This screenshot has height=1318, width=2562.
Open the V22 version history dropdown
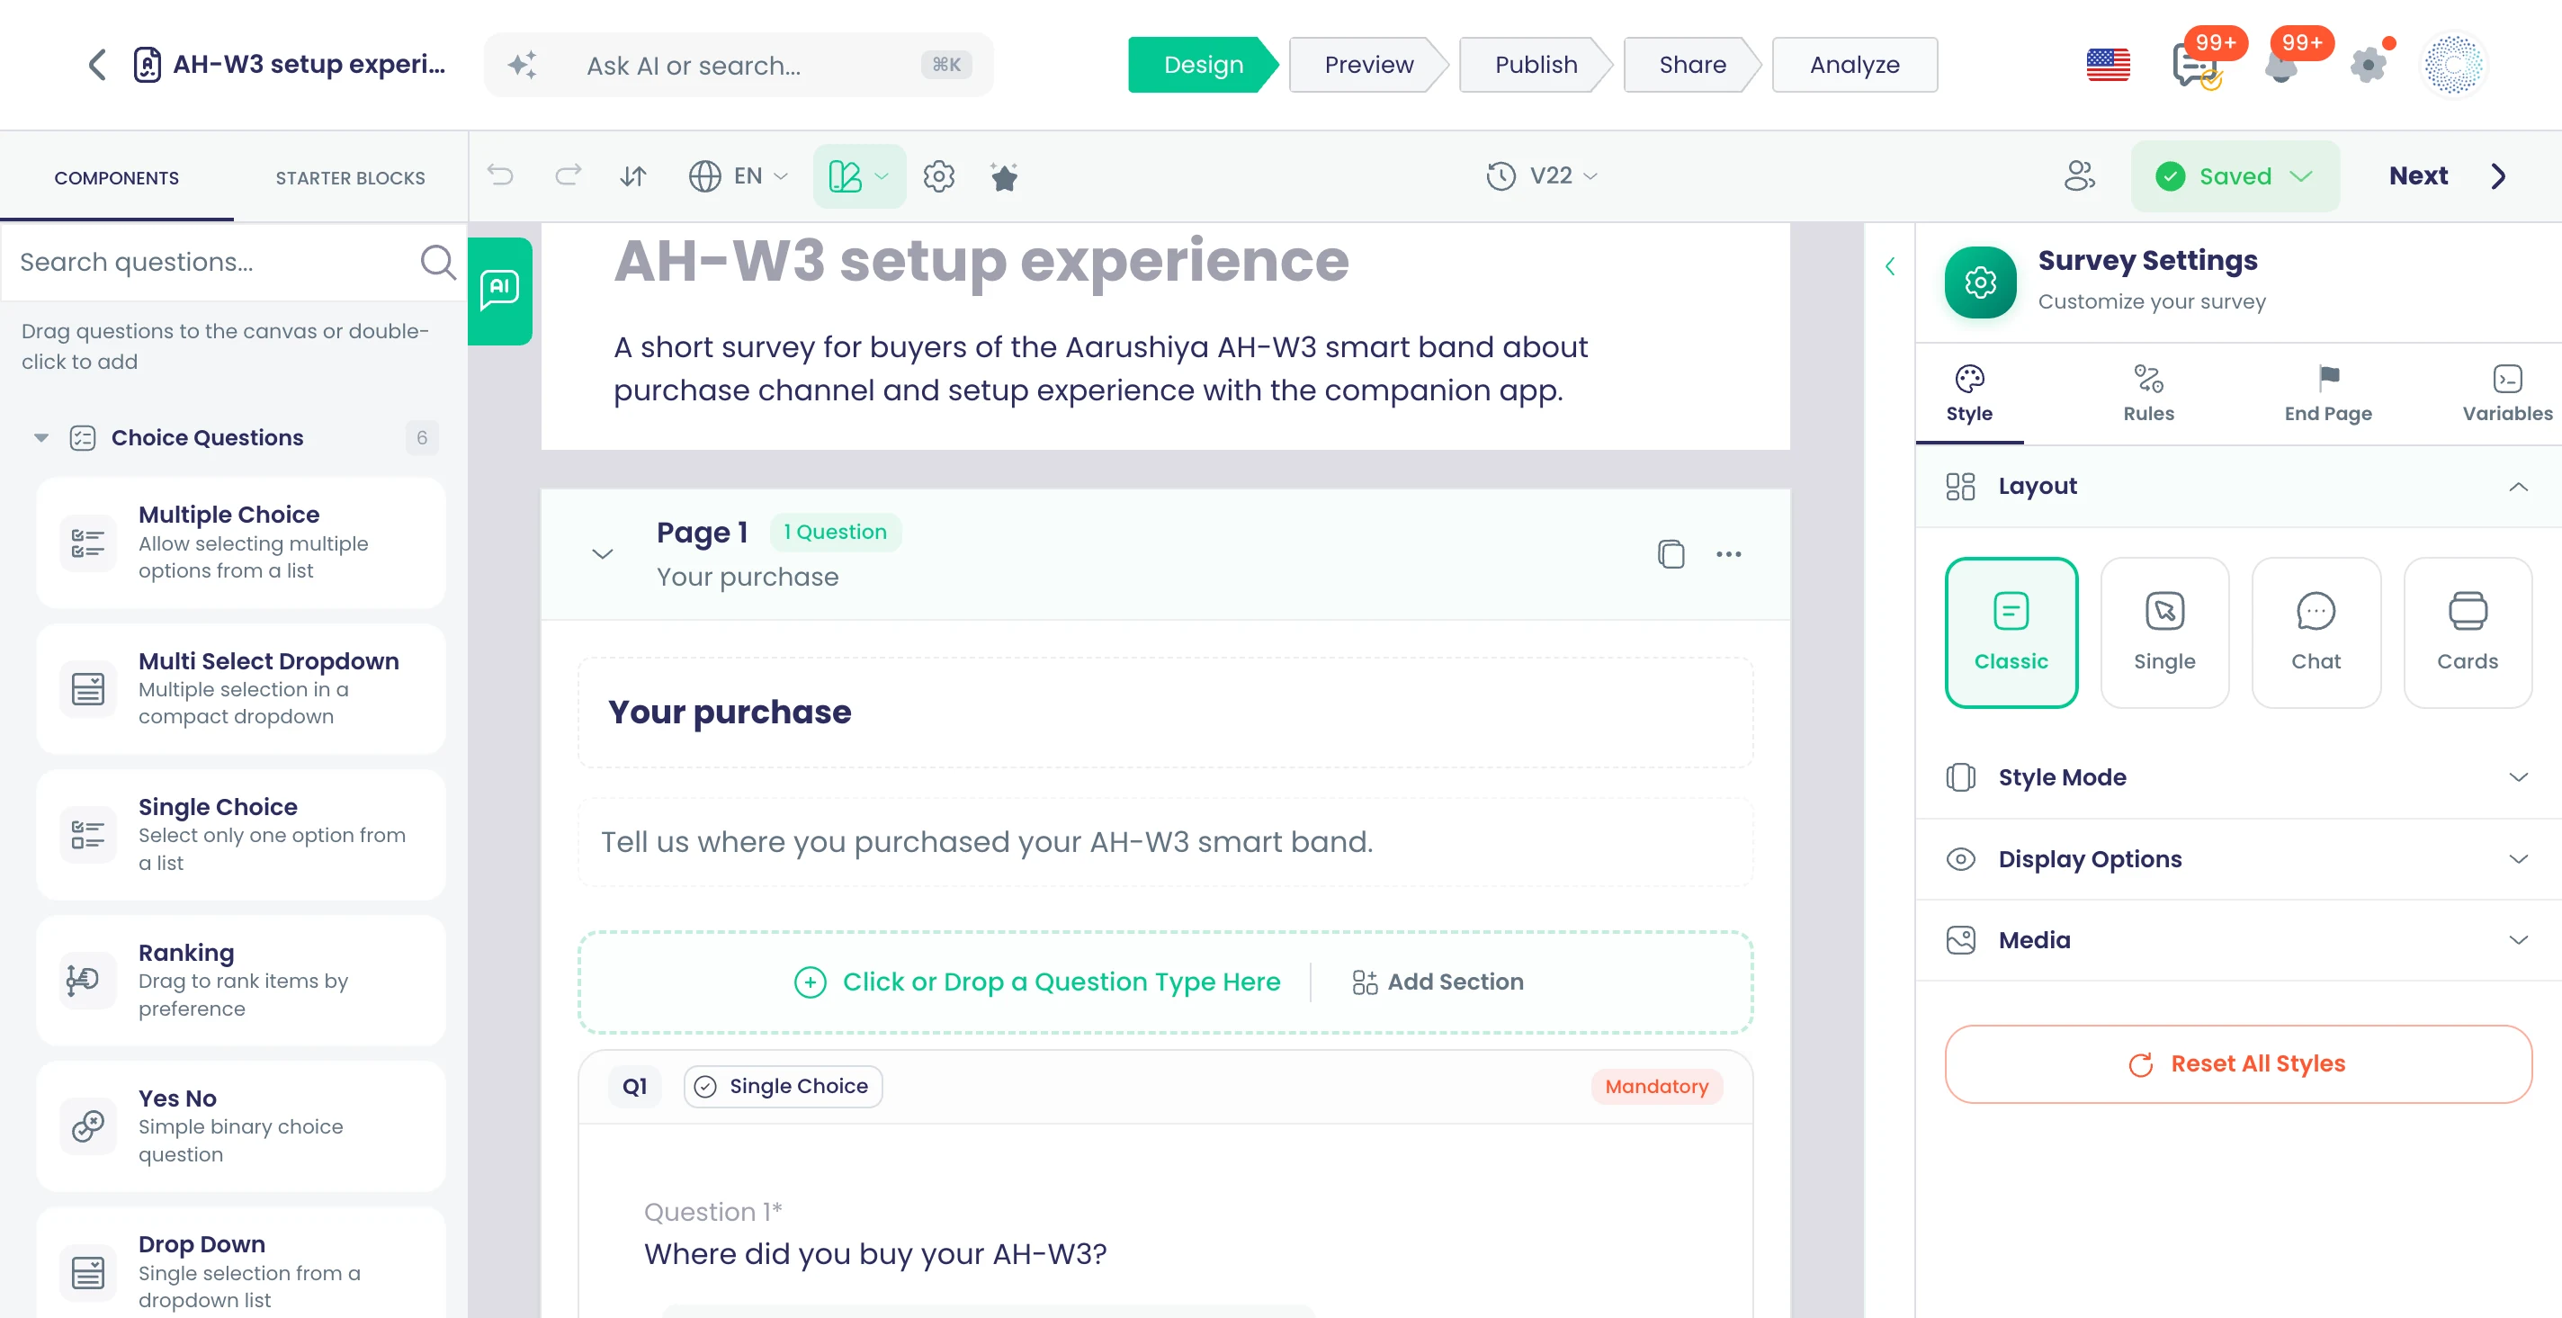point(1542,176)
